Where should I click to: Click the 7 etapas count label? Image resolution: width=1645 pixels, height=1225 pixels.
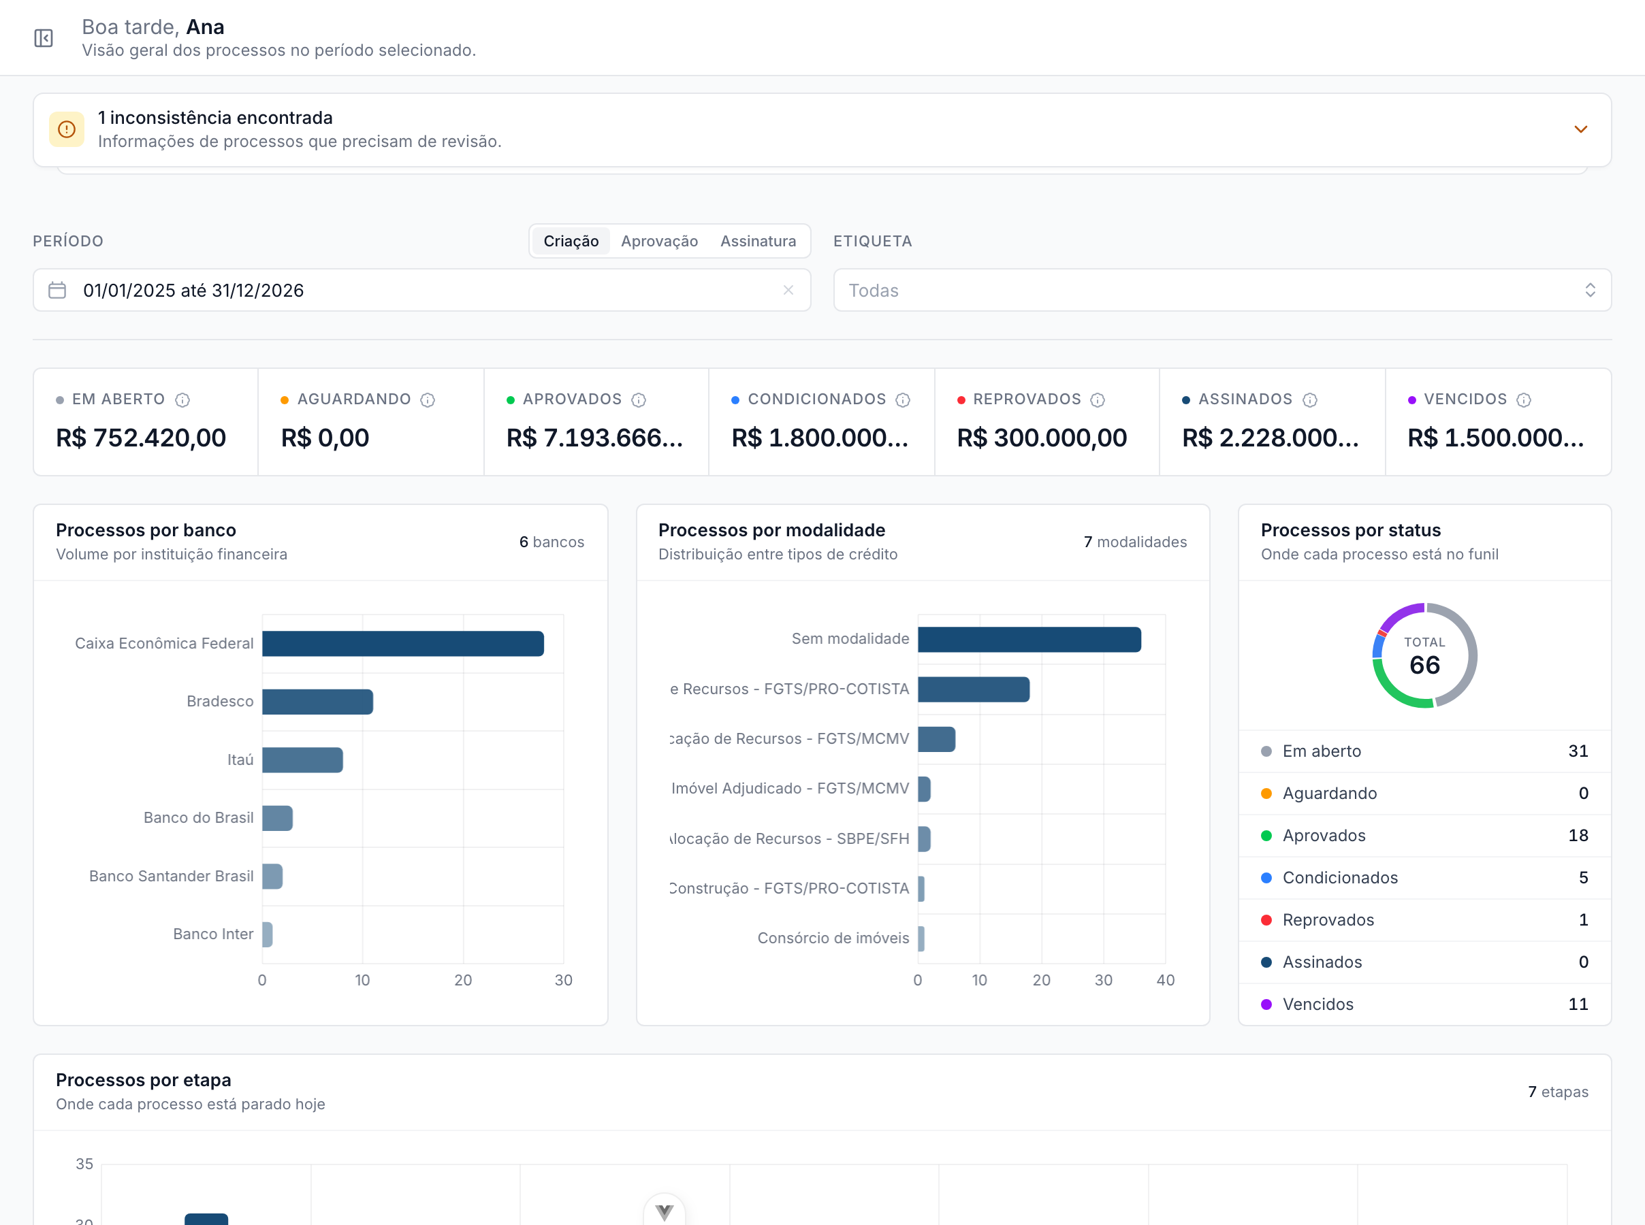point(1557,1092)
